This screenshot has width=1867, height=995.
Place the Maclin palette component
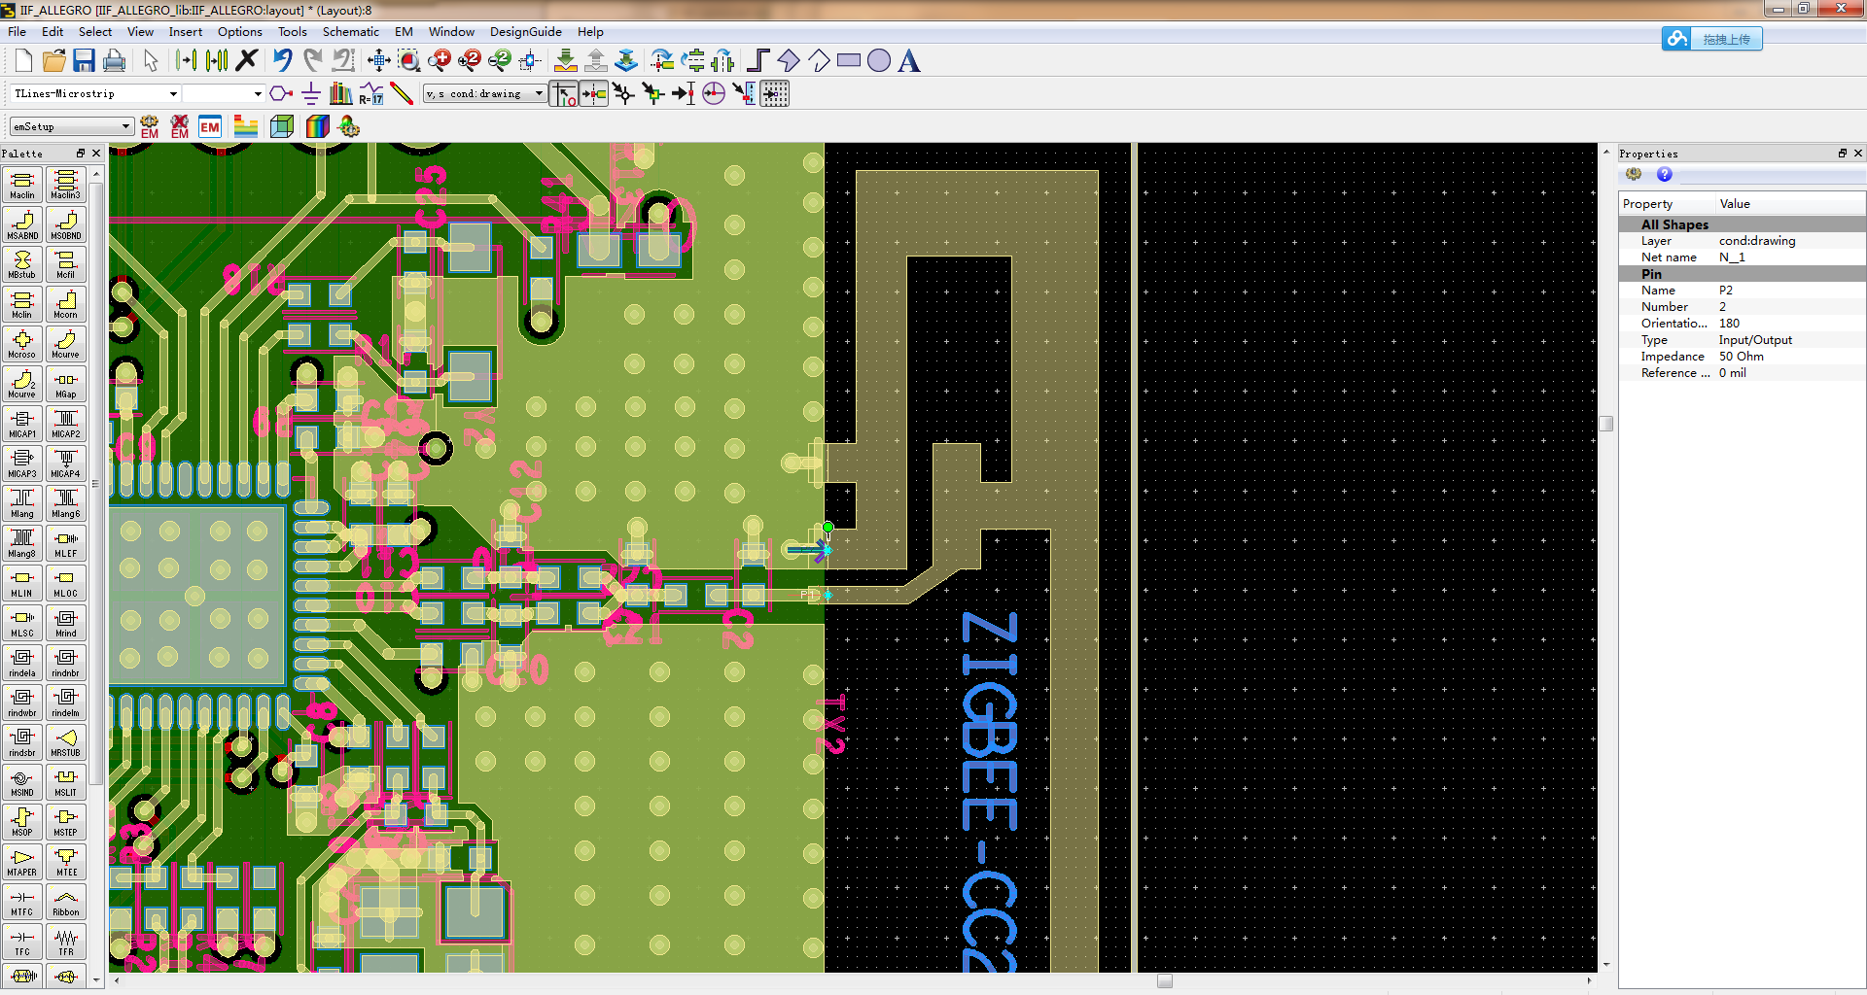[22, 185]
